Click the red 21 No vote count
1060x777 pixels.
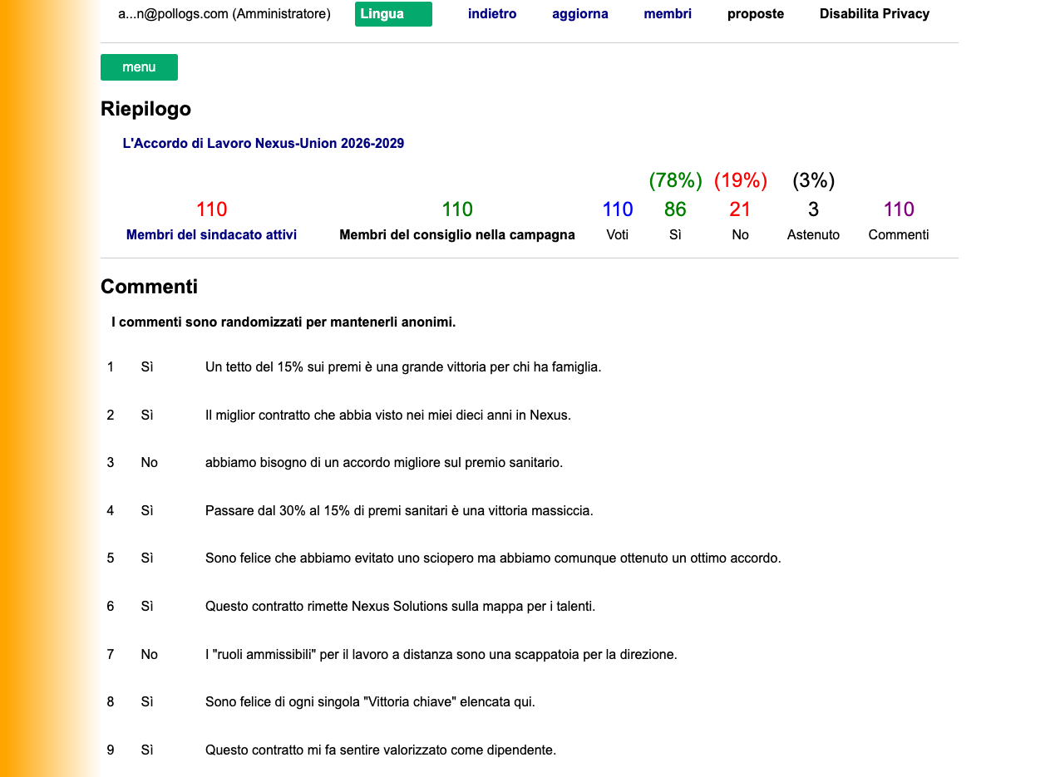tap(740, 209)
